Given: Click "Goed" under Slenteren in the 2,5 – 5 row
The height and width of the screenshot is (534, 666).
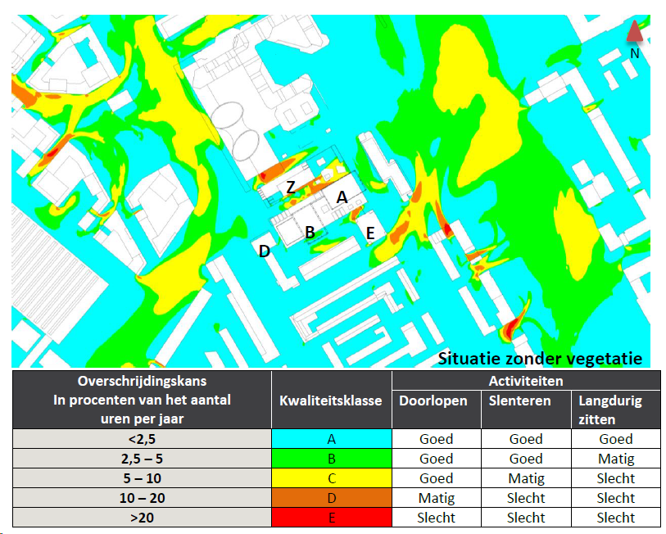Looking at the screenshot, I should click(x=526, y=459).
